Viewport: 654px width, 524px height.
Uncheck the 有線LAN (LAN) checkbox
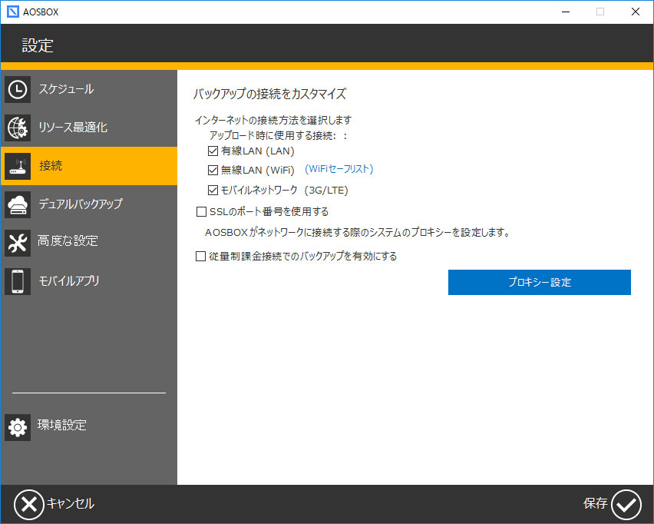(213, 151)
